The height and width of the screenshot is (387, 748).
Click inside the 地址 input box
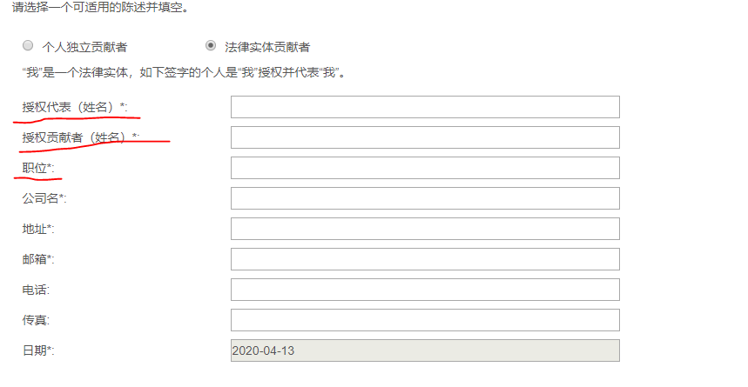tap(425, 229)
